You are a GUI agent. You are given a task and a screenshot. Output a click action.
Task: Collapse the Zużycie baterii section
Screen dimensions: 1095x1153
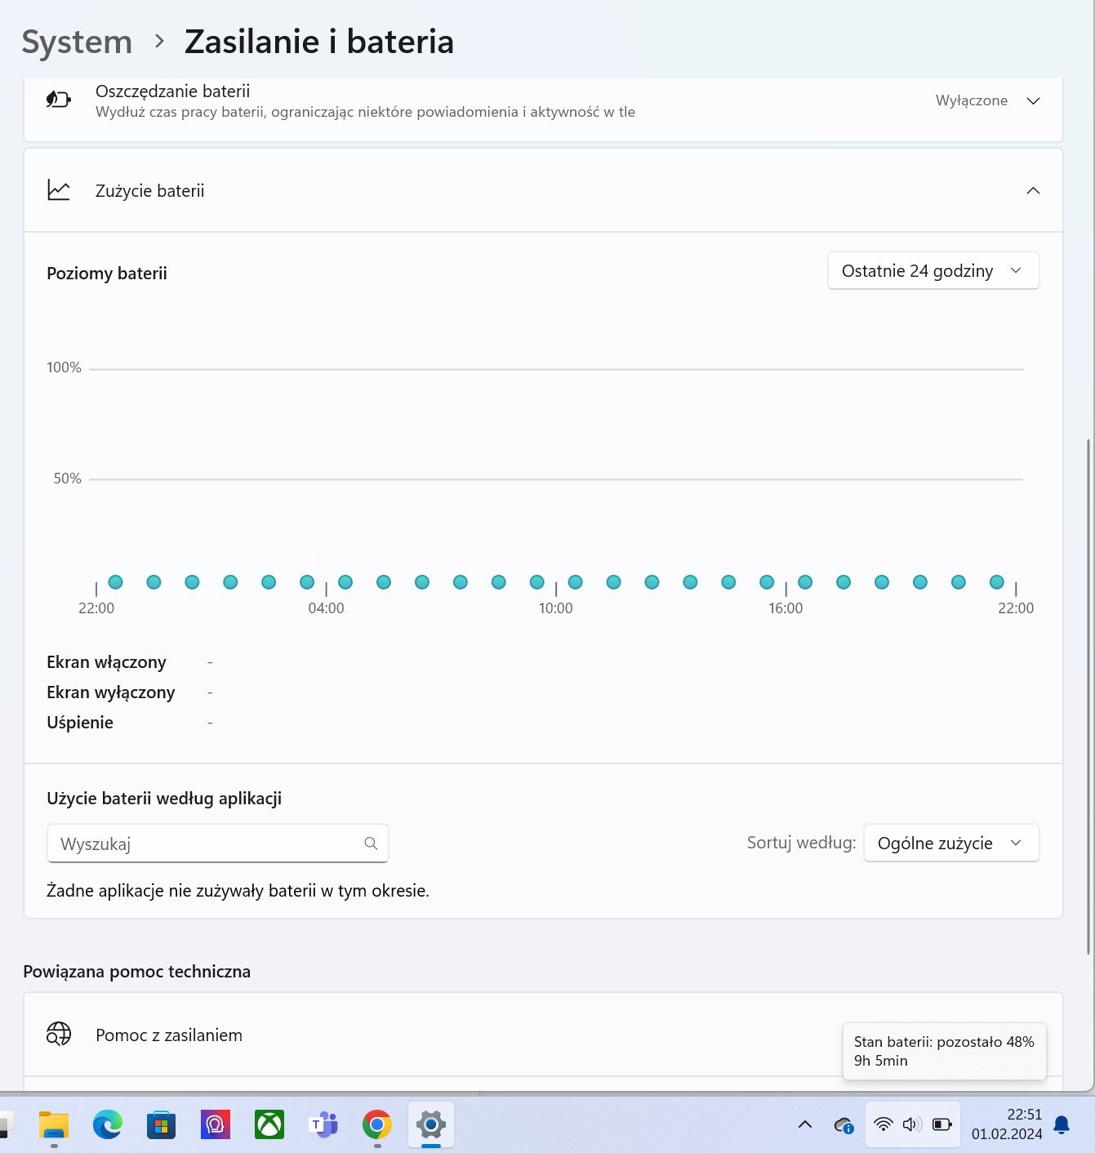1033,190
